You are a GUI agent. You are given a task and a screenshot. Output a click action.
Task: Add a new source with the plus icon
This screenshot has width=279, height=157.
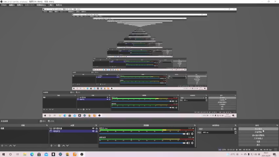coord(51,146)
